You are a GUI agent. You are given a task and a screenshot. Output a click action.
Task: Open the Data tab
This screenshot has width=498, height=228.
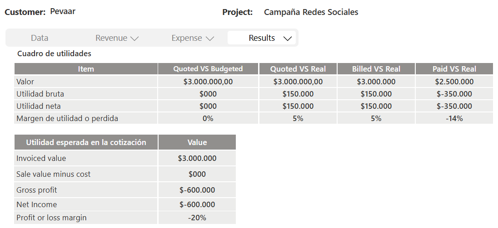tap(40, 38)
